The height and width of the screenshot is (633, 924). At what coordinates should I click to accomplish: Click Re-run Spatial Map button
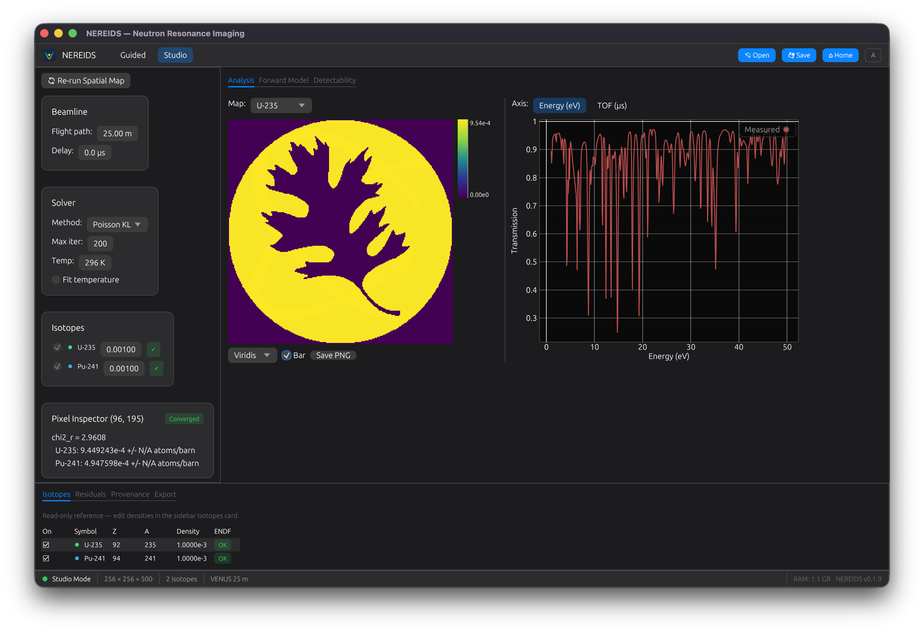pos(86,81)
